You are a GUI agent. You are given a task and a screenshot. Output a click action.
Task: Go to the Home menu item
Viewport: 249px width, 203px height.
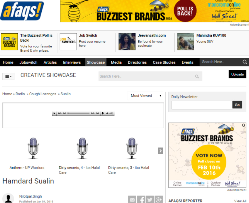[8, 62]
